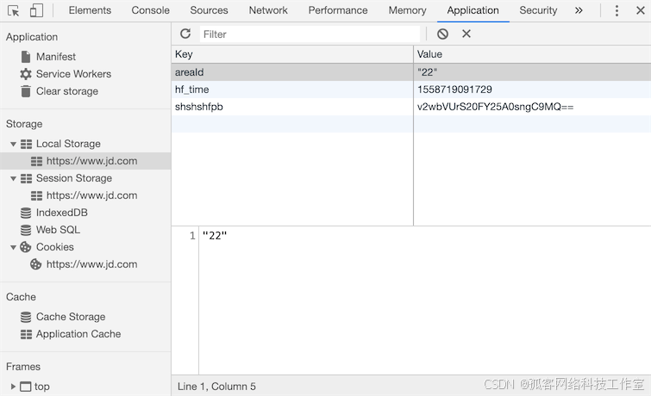Click the Manifest document icon
The width and height of the screenshot is (651, 396).
(x=26, y=57)
